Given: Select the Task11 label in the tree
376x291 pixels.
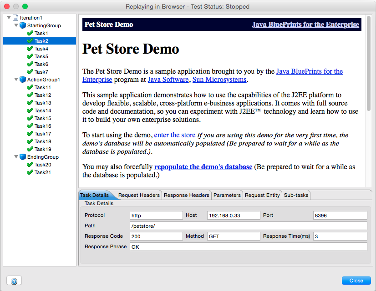Looking at the screenshot, I should (43, 87).
